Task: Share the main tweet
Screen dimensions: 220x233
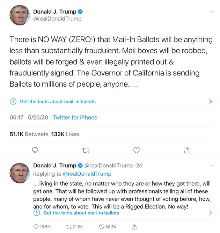Action: coord(187,150)
